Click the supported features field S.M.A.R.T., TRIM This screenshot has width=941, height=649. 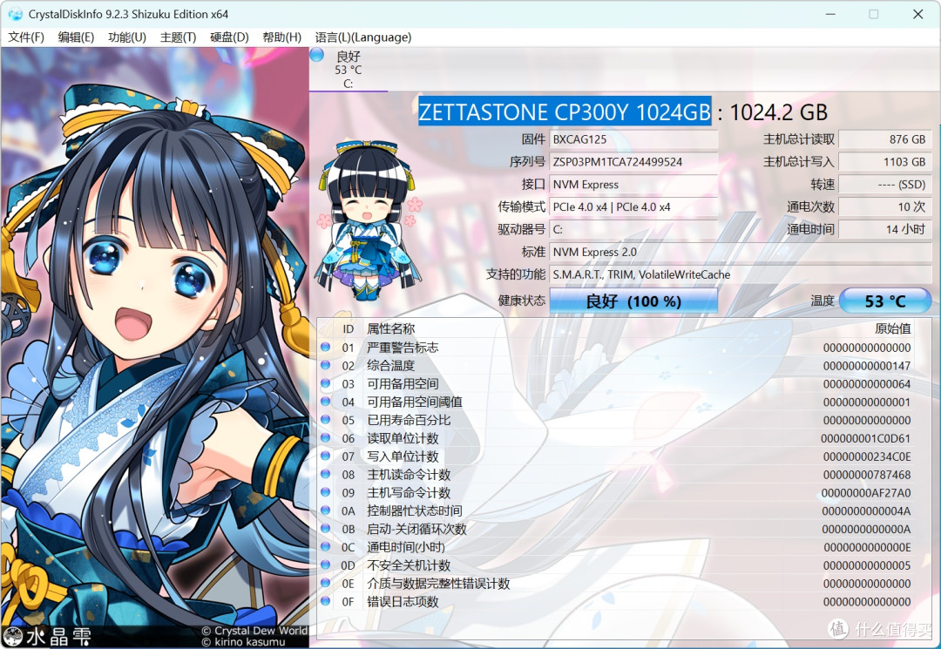click(741, 274)
